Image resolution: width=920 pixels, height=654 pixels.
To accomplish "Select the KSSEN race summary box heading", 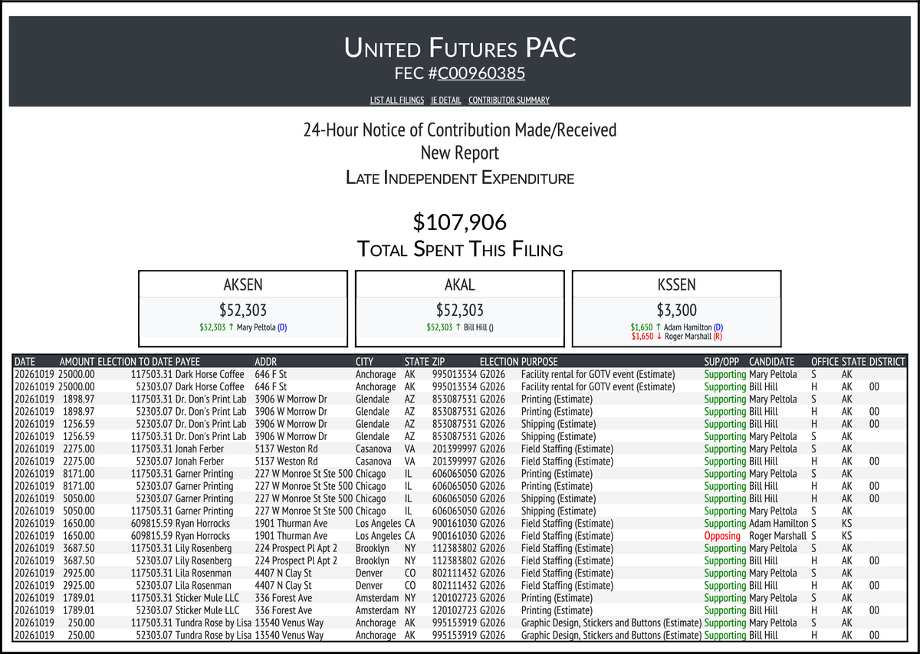I will 677,284.
